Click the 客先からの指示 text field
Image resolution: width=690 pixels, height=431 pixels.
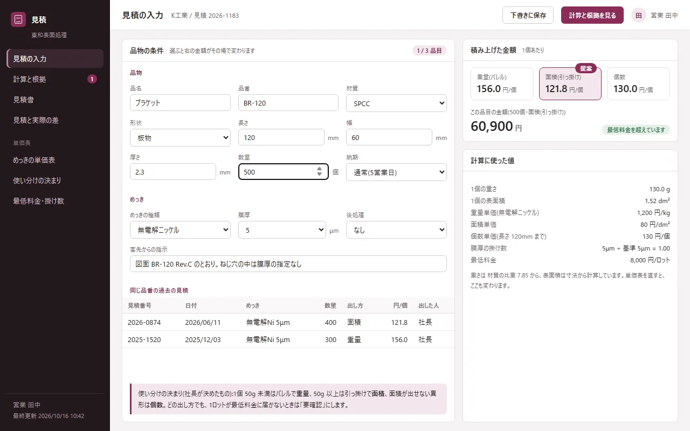pyautogui.click(x=288, y=264)
